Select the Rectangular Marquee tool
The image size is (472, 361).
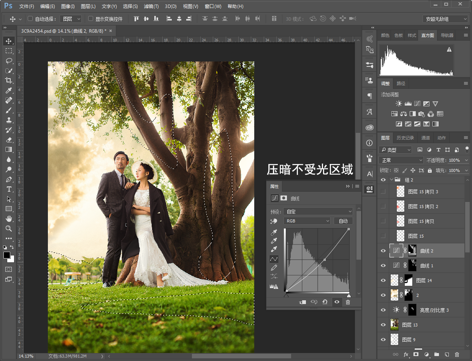click(8, 51)
